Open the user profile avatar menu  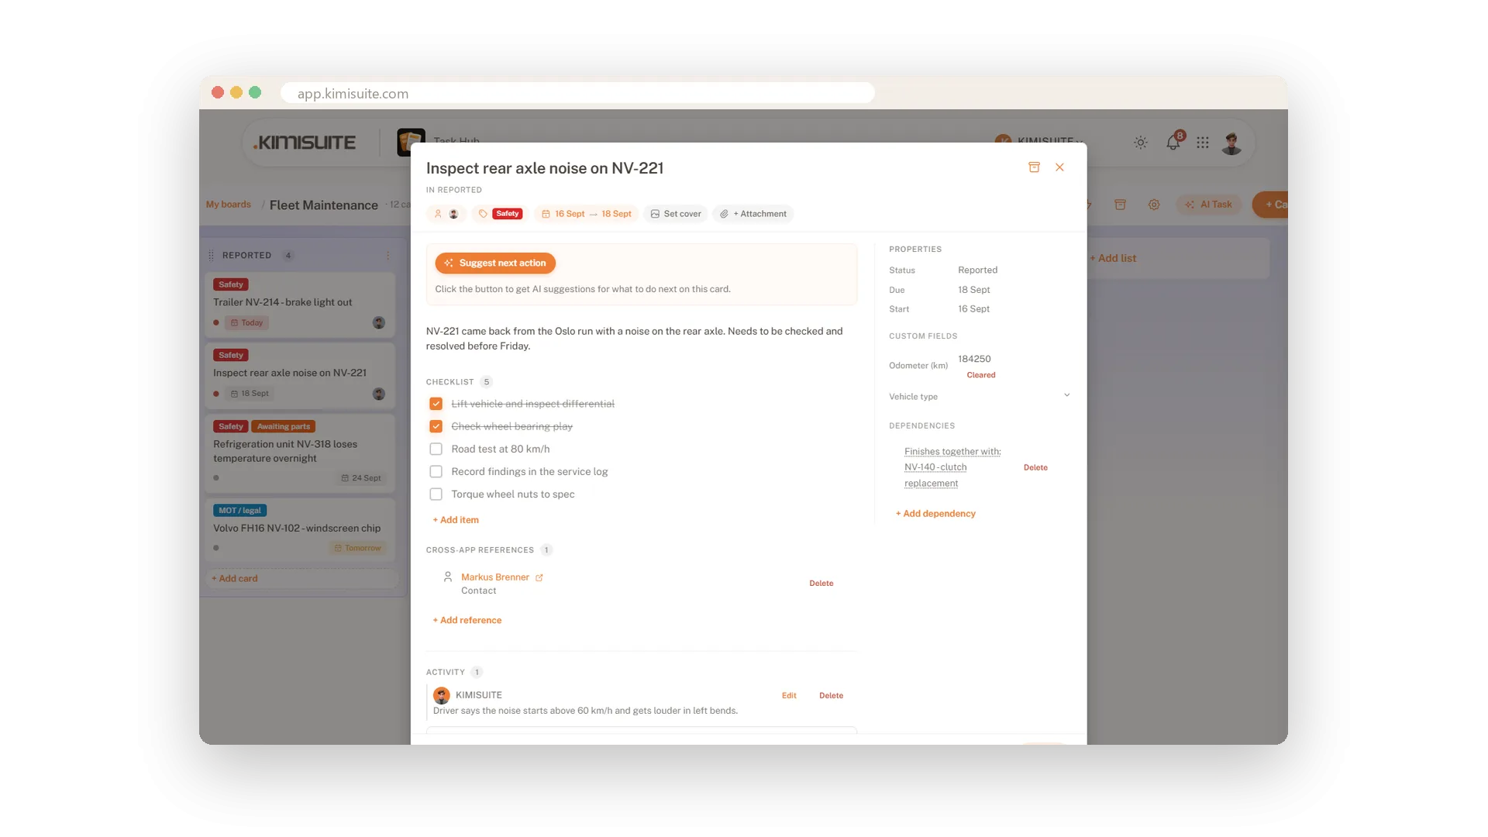click(x=1231, y=143)
